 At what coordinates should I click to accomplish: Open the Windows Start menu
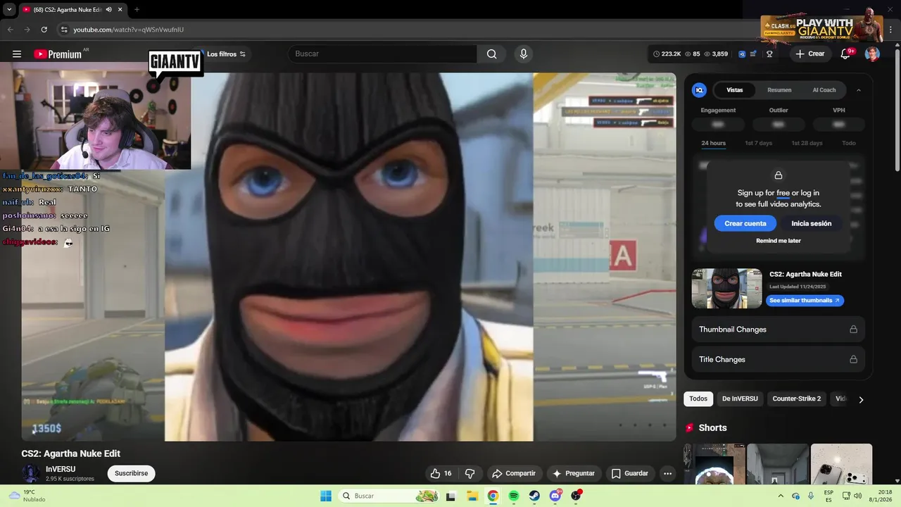click(326, 496)
